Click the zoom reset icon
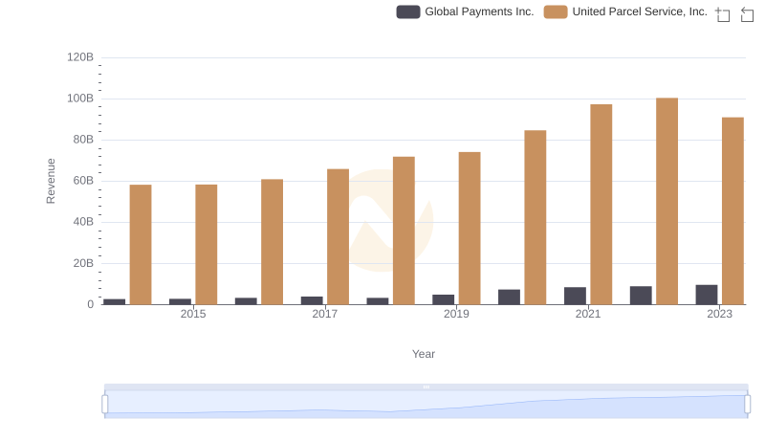This screenshot has width=765, height=441. [747, 14]
